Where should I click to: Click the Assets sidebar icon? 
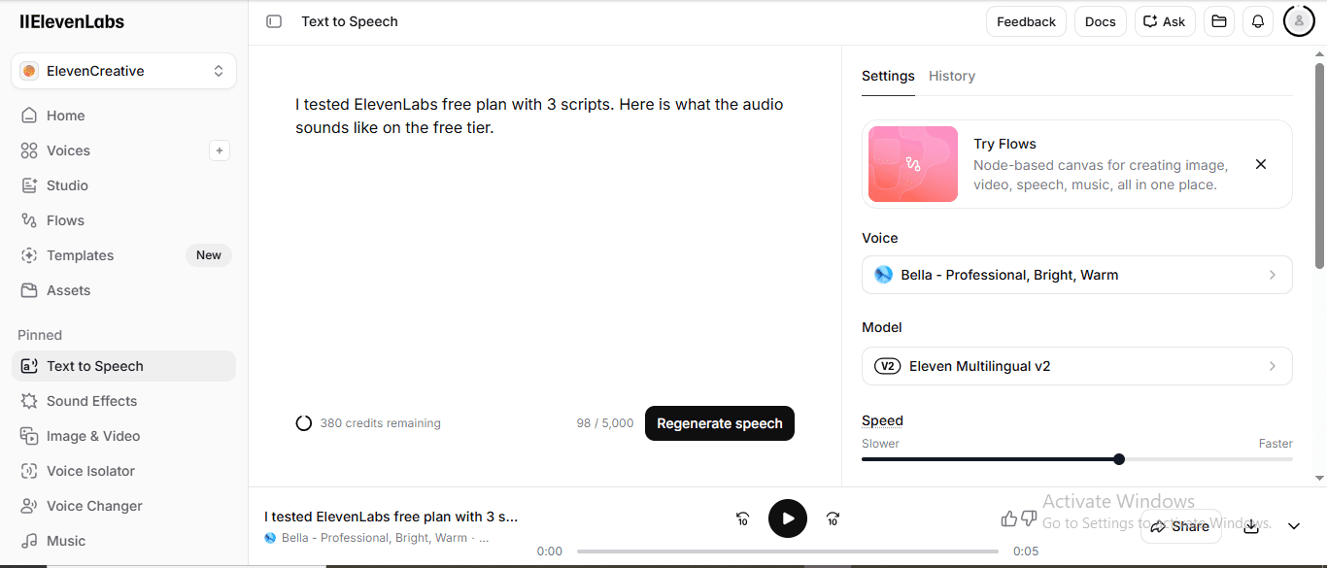click(x=29, y=290)
